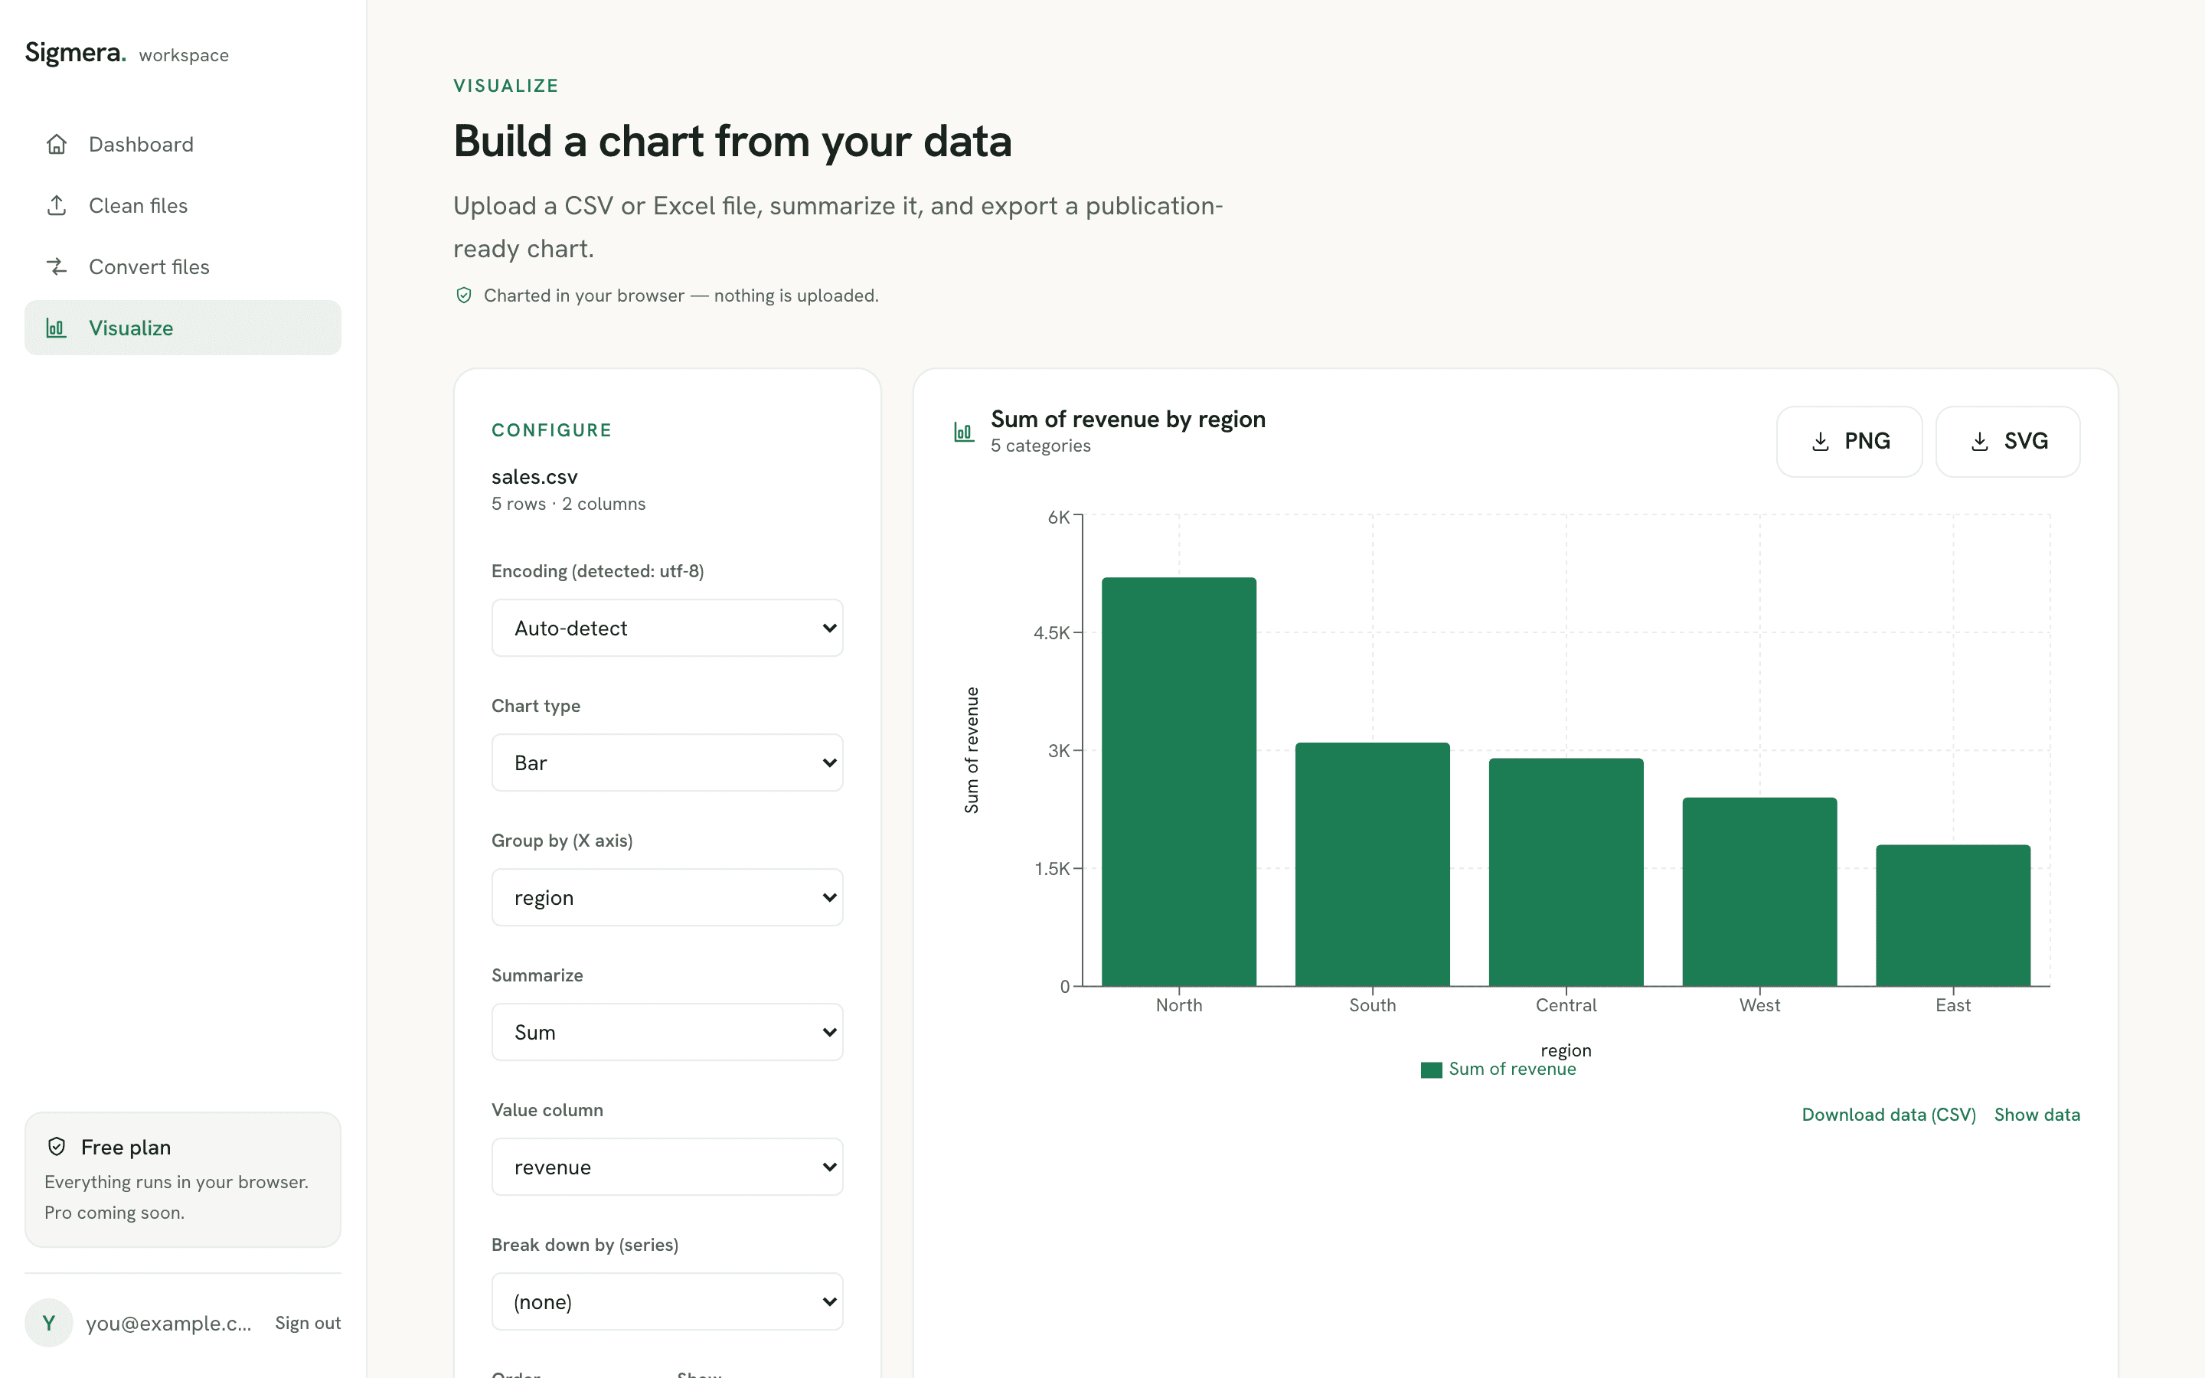Click the Show data link
This screenshot has height=1378, width=2205.
2037,1115
